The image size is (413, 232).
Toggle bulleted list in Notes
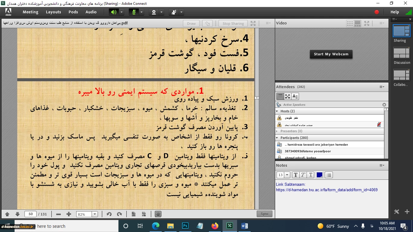pyautogui.click(x=329, y=175)
